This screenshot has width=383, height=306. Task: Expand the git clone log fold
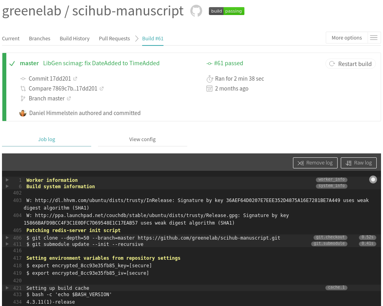pos(8,238)
